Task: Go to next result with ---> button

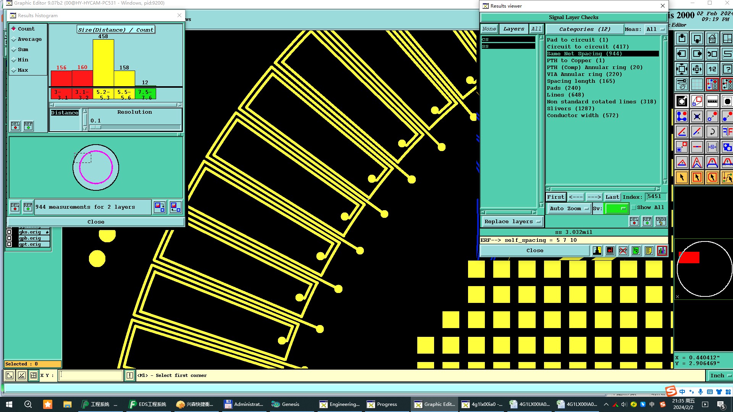Action: pyautogui.click(x=594, y=197)
